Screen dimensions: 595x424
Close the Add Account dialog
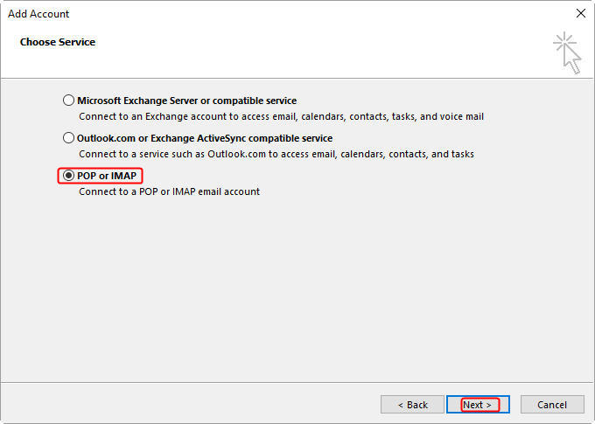[581, 13]
